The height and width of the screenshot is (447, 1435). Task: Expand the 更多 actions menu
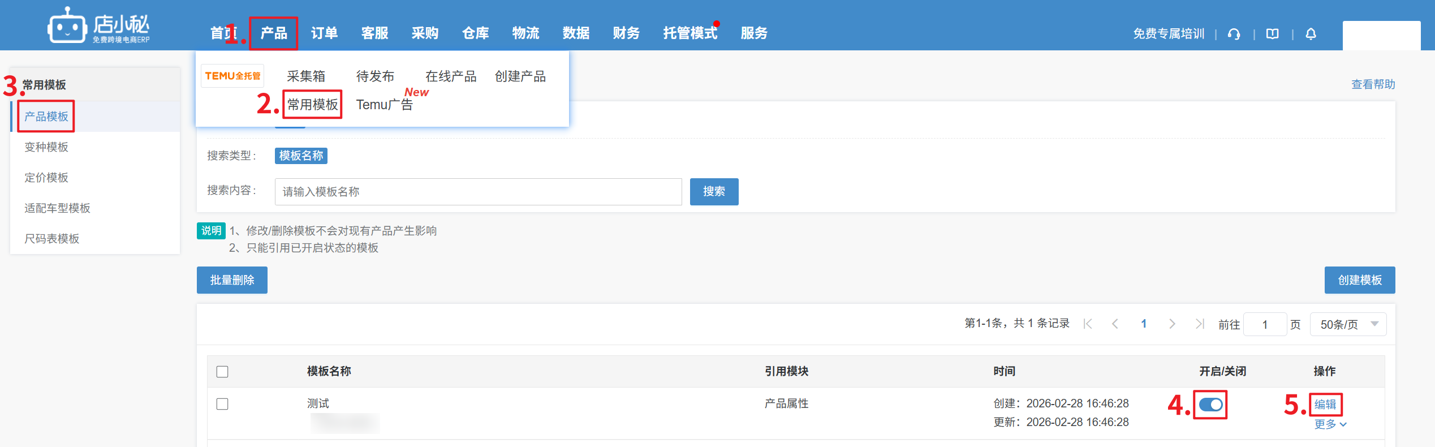1330,424
